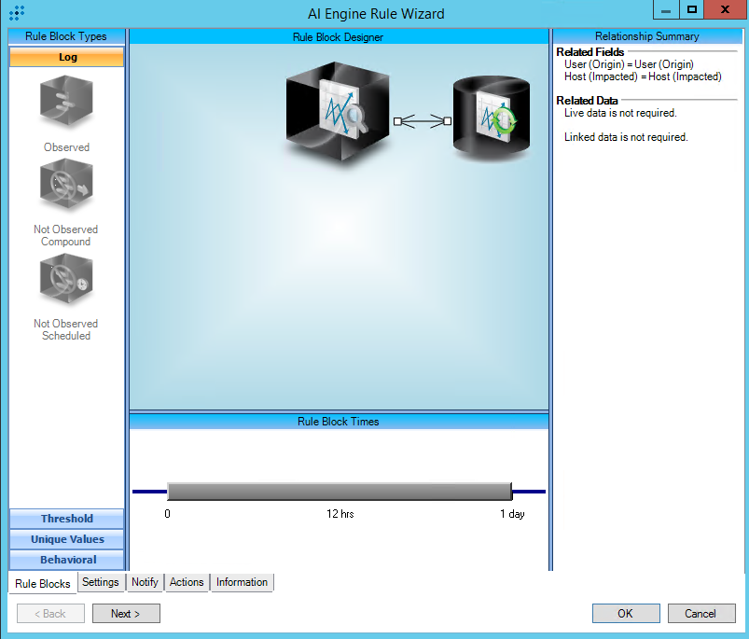The width and height of the screenshot is (749, 639).
Task: Open the Notify tab
Action: (x=145, y=582)
